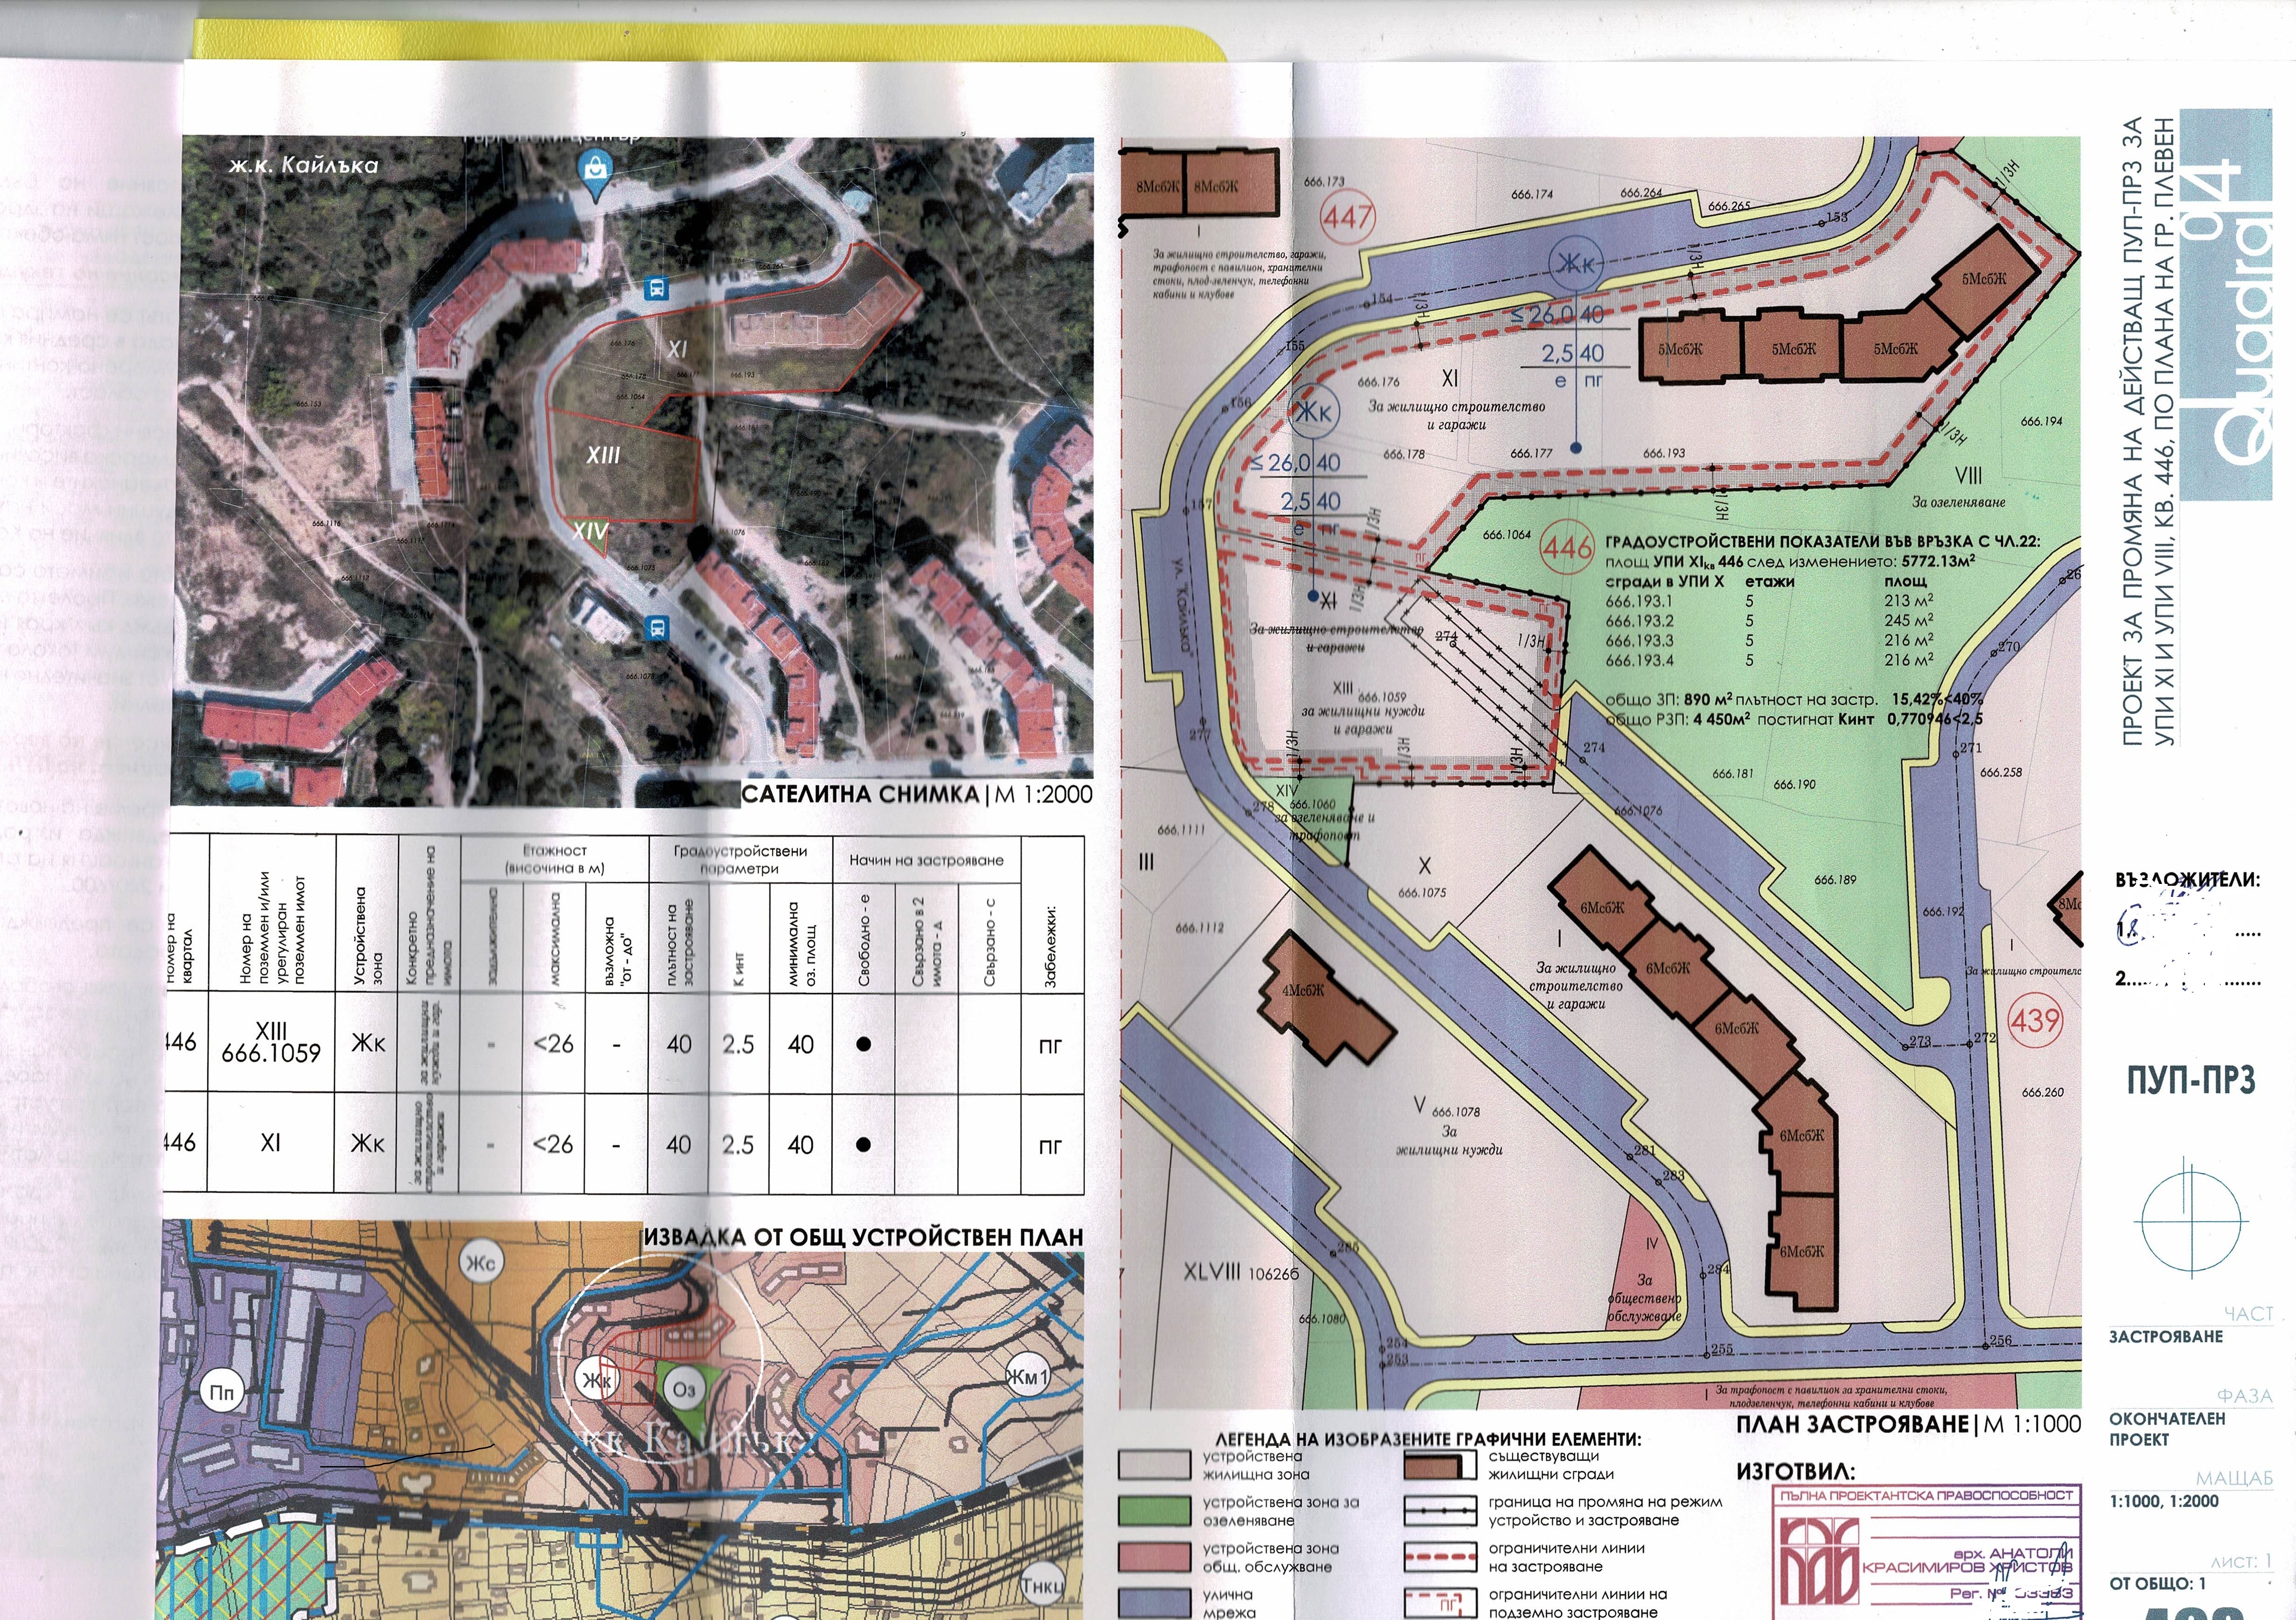
Task: Click the black dot in the XI table row
Action: [x=863, y=1144]
